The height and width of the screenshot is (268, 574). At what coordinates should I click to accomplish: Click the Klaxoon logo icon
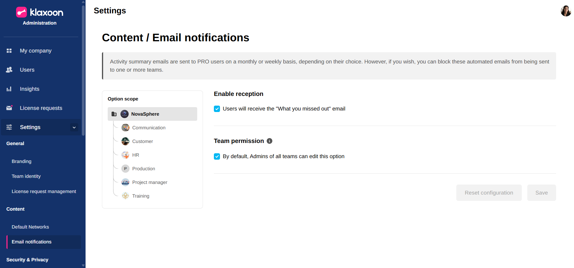click(22, 12)
